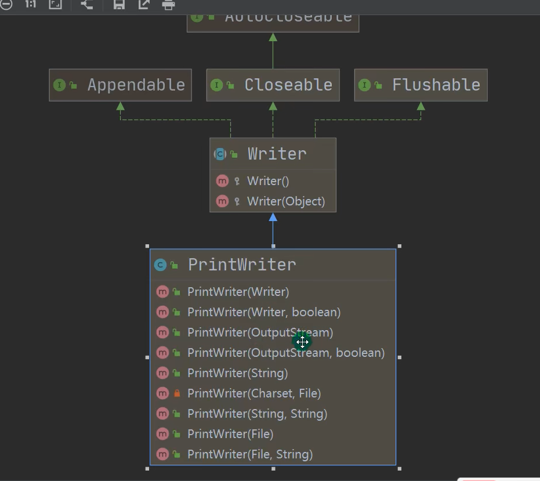The width and height of the screenshot is (540, 481).
Task: Select the Appendable interface node
Action: (x=120, y=85)
